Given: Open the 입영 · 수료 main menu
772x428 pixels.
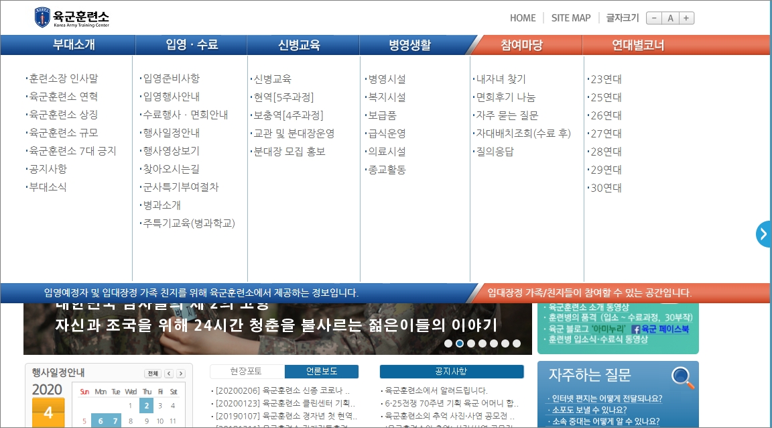Looking at the screenshot, I should point(192,45).
